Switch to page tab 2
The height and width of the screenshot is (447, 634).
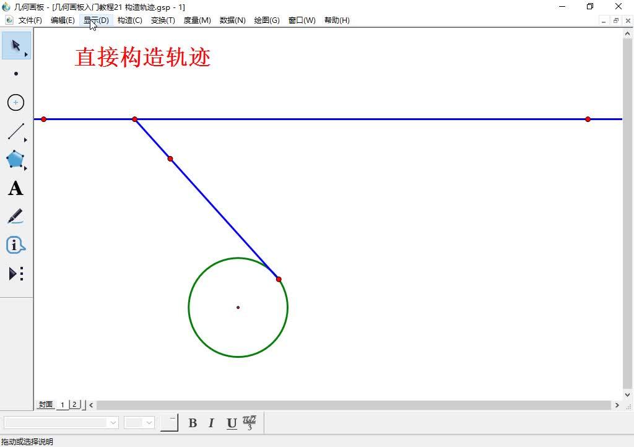click(x=75, y=404)
